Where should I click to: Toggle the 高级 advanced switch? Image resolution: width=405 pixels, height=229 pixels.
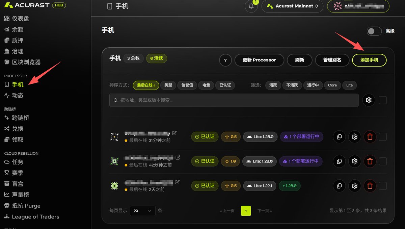click(x=374, y=31)
